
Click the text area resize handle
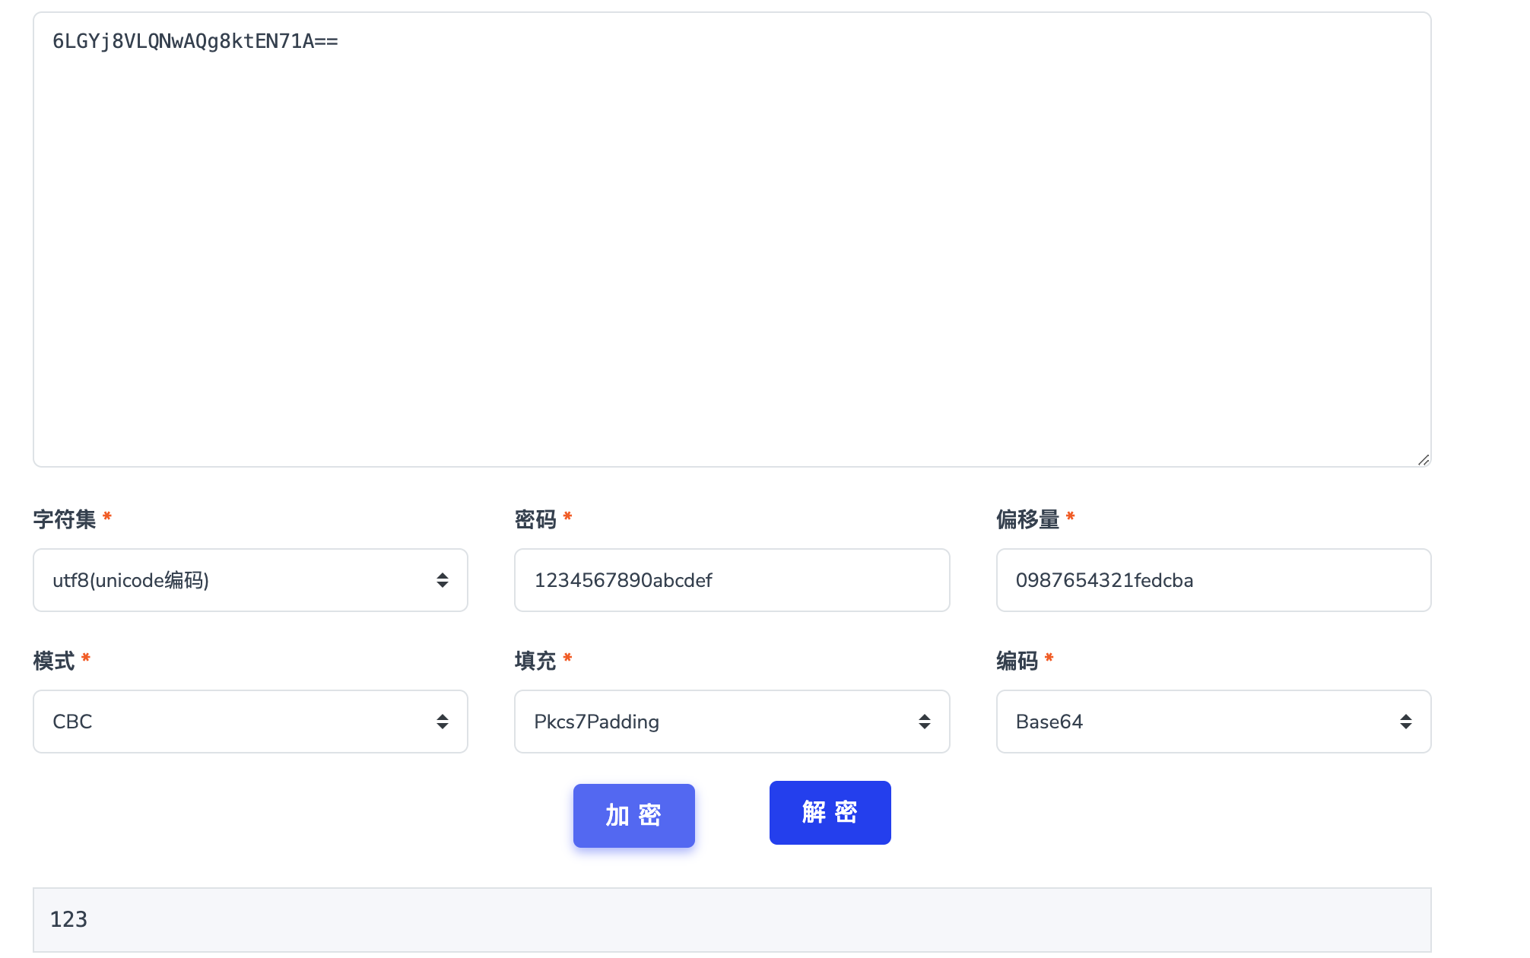(1423, 459)
